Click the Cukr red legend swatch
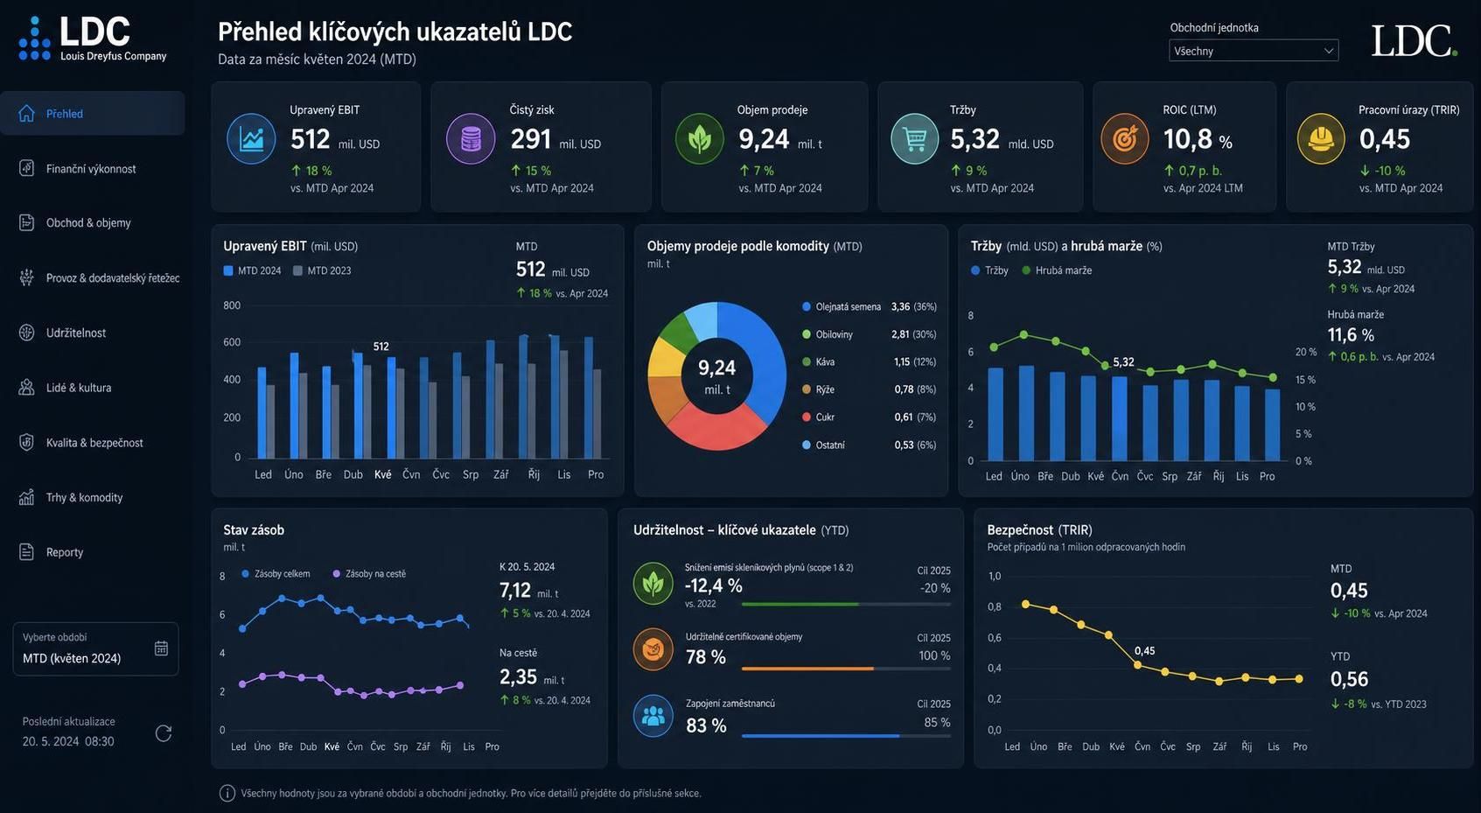The width and height of the screenshot is (1481, 813). 807,417
